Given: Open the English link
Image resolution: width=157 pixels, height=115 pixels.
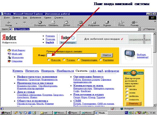Looking at the screenshot, I should [x=50, y=43].
